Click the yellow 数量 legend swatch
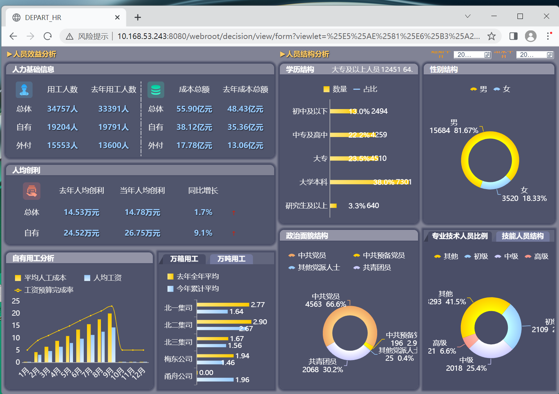This screenshot has width=559, height=394. tap(326, 89)
